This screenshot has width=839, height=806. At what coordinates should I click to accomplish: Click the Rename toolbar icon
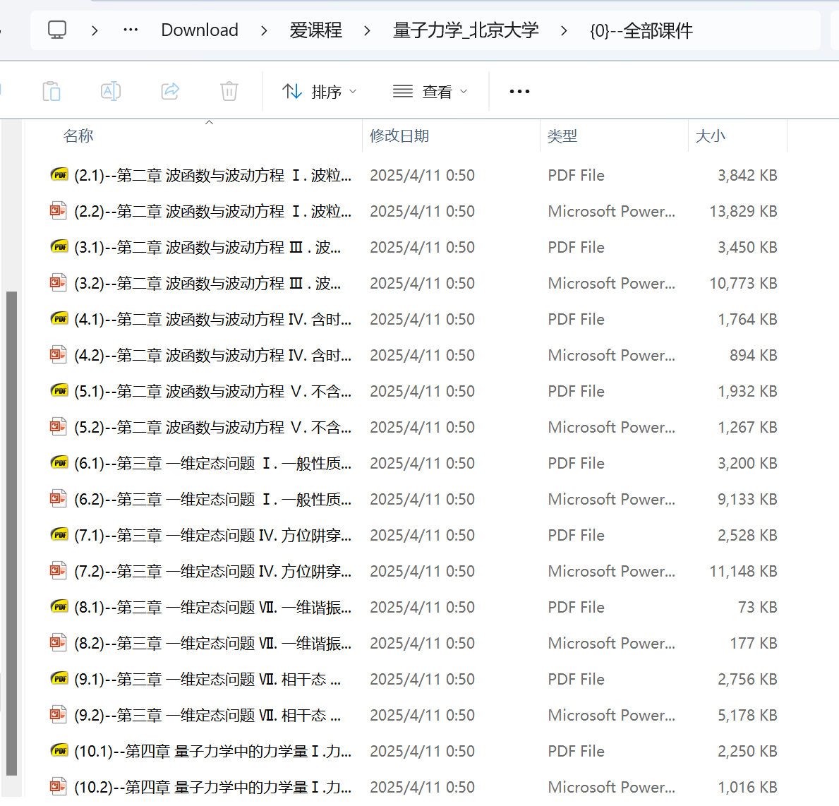pos(111,91)
